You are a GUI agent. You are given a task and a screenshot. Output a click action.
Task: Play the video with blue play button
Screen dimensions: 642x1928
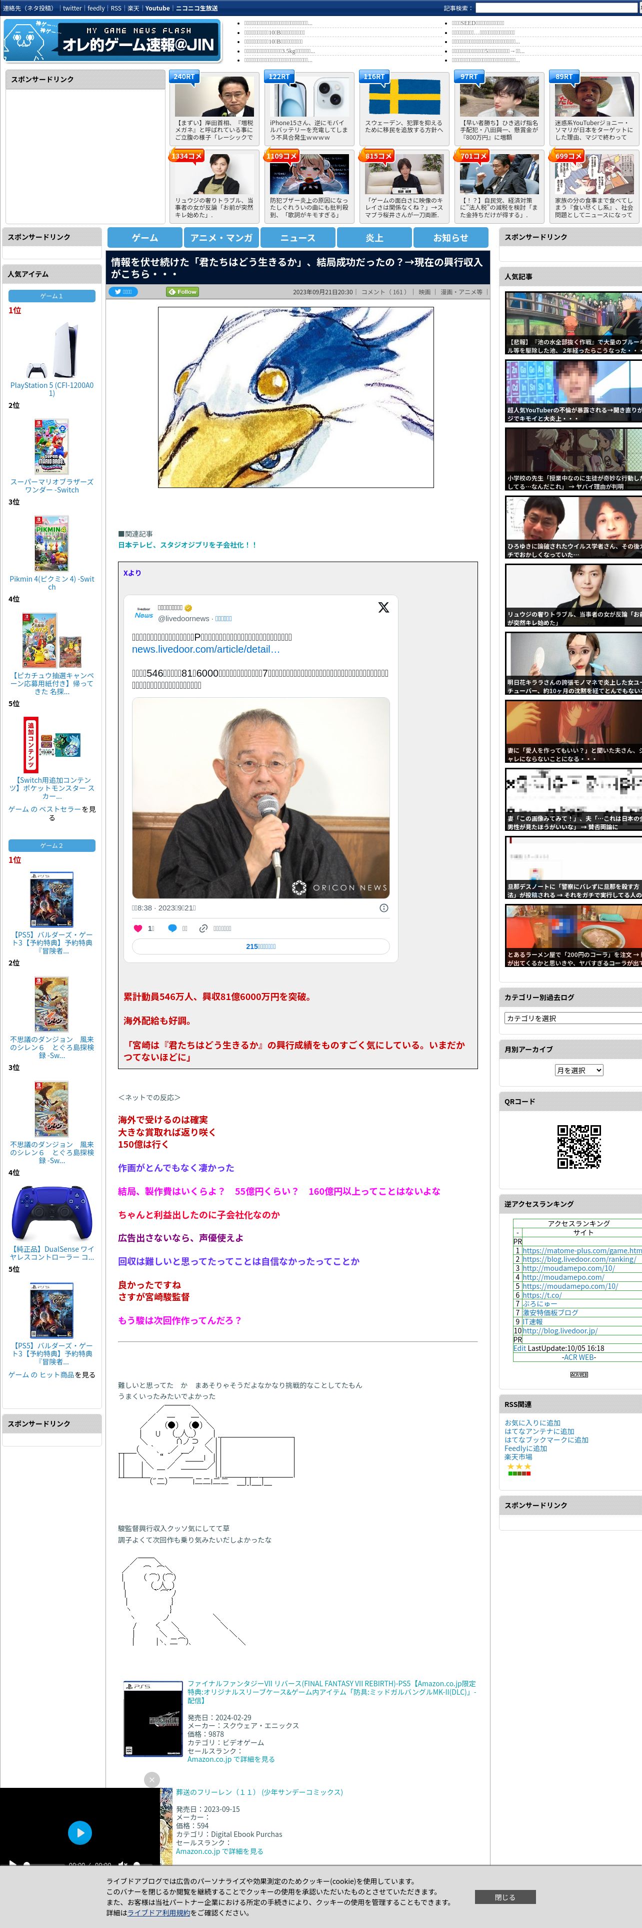coord(80,1832)
